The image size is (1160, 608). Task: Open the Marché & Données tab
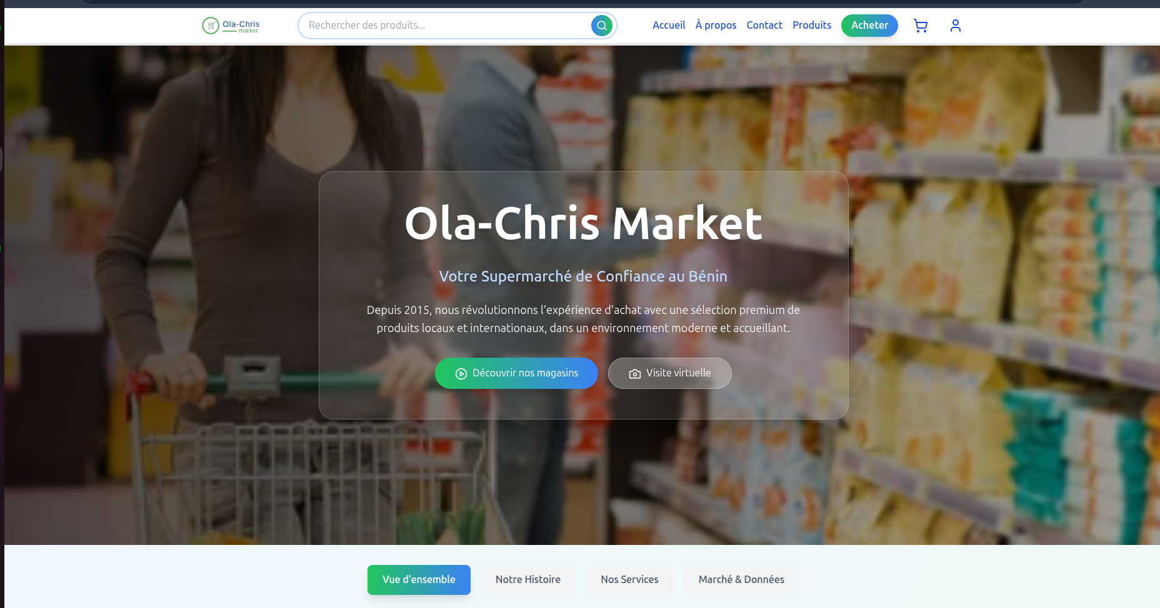741,580
